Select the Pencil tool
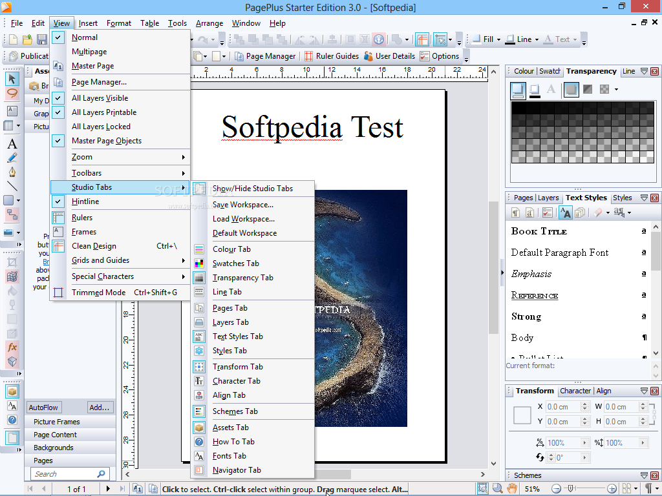 coord(12,158)
